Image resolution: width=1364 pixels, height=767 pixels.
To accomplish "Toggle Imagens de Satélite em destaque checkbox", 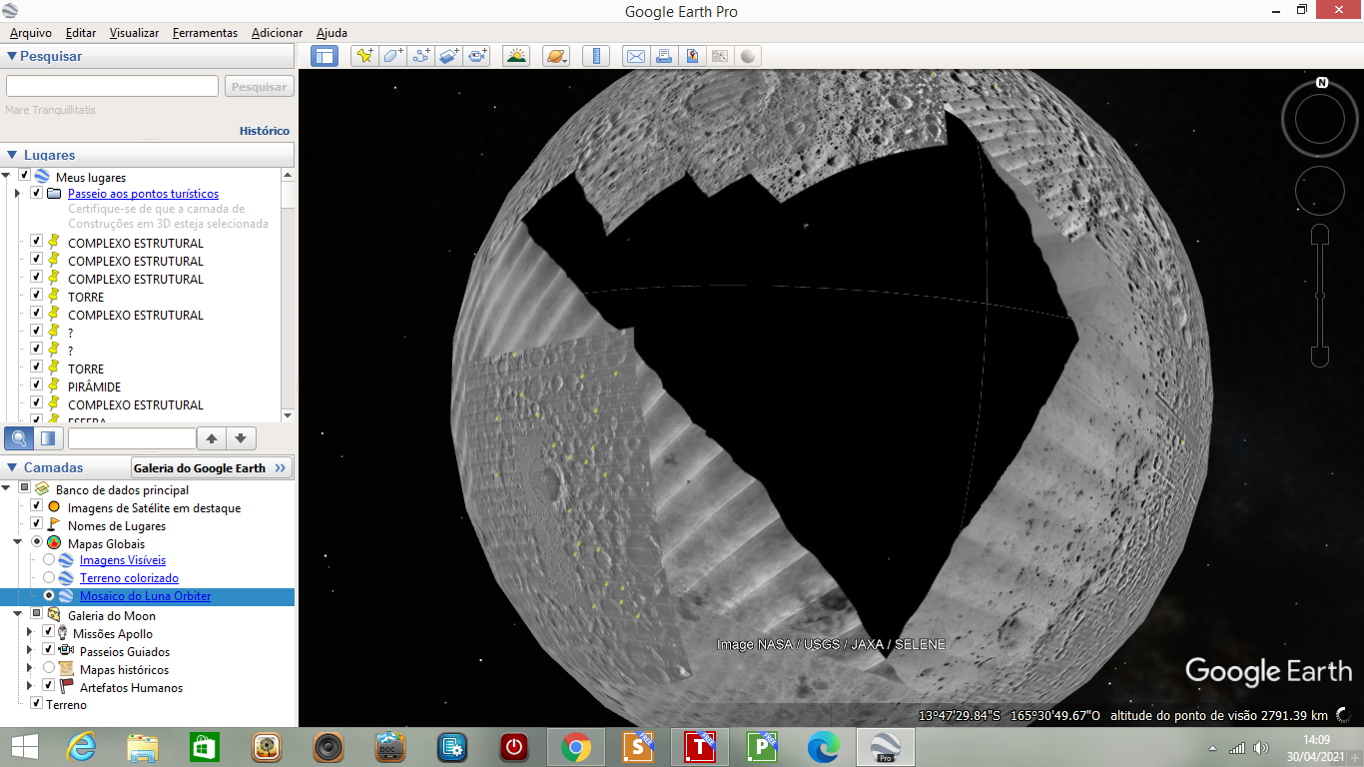I will pyautogui.click(x=36, y=507).
